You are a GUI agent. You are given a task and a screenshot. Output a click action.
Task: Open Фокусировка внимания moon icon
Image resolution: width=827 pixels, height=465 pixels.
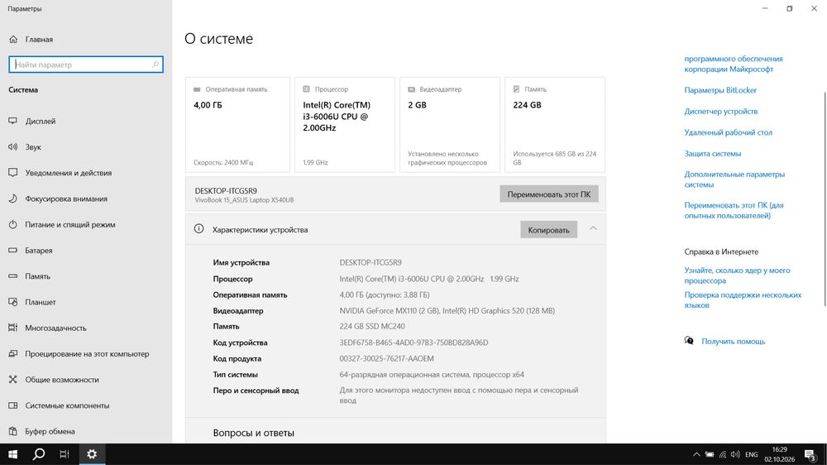pyautogui.click(x=13, y=199)
